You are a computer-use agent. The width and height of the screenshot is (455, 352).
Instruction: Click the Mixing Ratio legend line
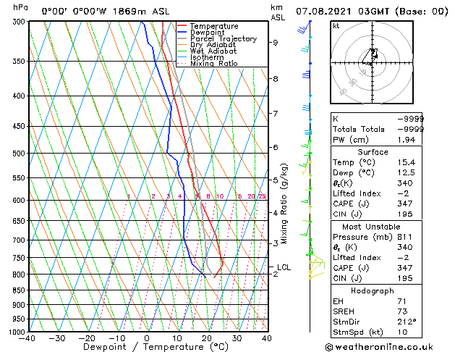[182, 64]
